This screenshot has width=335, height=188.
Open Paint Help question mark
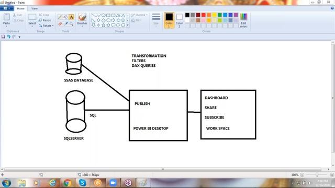[332, 8]
